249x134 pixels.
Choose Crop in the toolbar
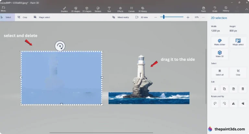pos(22,17)
